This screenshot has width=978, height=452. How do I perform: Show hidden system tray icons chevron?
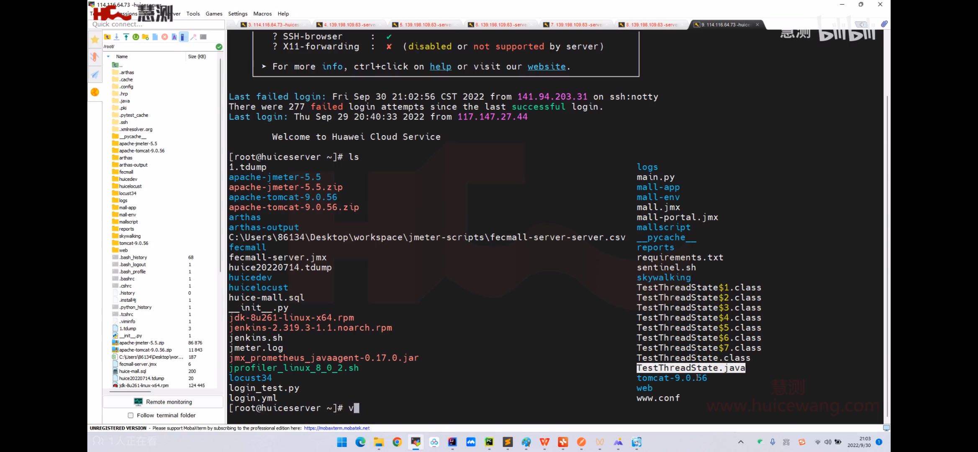(741, 442)
